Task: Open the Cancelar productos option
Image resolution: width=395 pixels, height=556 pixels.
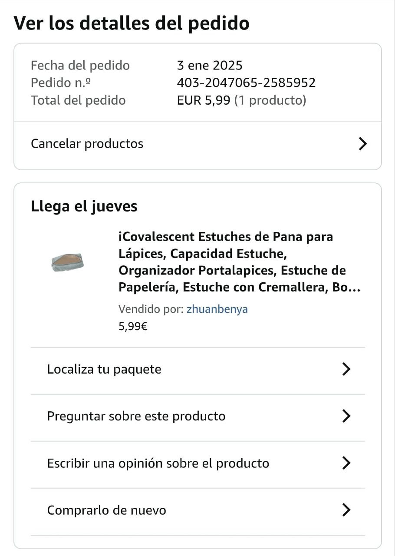Action: coord(197,144)
